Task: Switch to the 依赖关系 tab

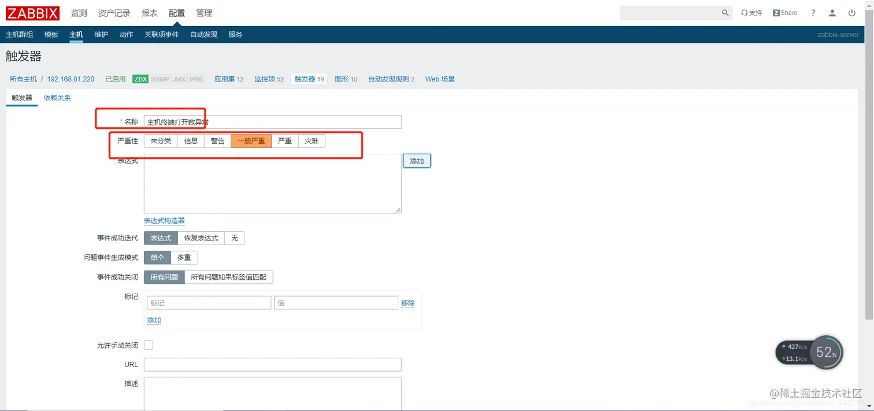Action: [x=57, y=98]
